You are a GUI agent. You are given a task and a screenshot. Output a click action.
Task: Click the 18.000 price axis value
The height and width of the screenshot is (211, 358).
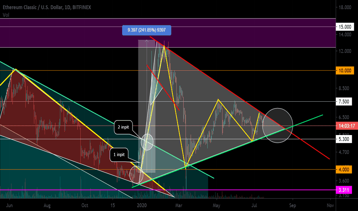pyautogui.click(x=345, y=8)
